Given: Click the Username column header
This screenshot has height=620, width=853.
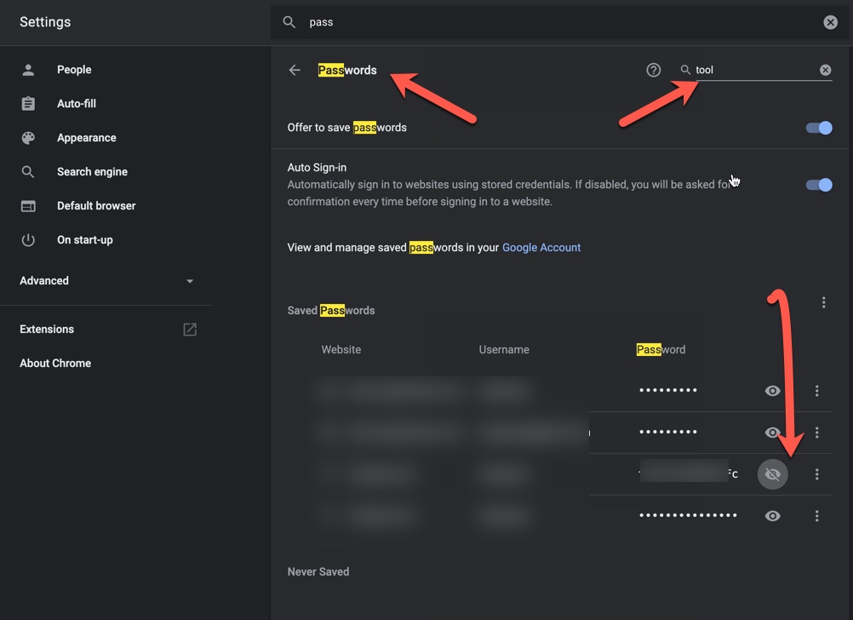Looking at the screenshot, I should click(x=504, y=349).
